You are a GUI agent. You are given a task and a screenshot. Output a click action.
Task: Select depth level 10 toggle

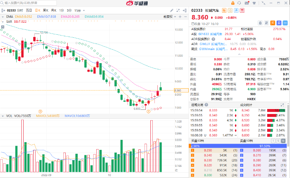point(283,141)
